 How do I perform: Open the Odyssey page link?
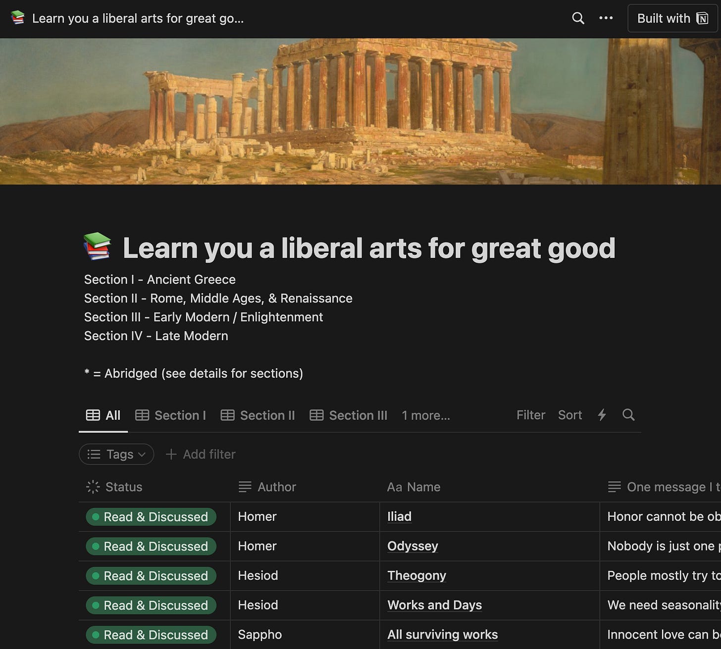[412, 546]
